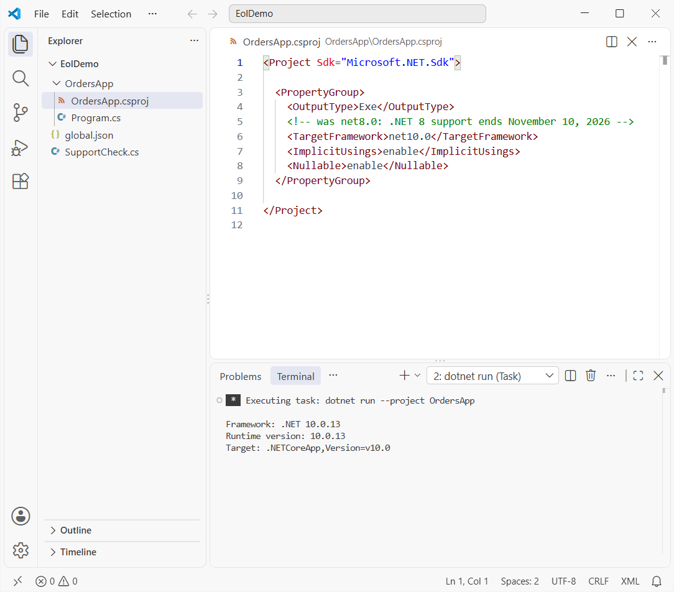The image size is (674, 592).
Task: Close the terminal panel
Action: (x=658, y=376)
